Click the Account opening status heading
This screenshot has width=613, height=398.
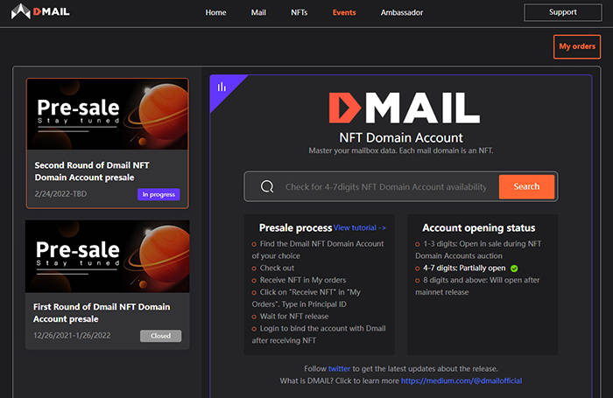point(478,227)
